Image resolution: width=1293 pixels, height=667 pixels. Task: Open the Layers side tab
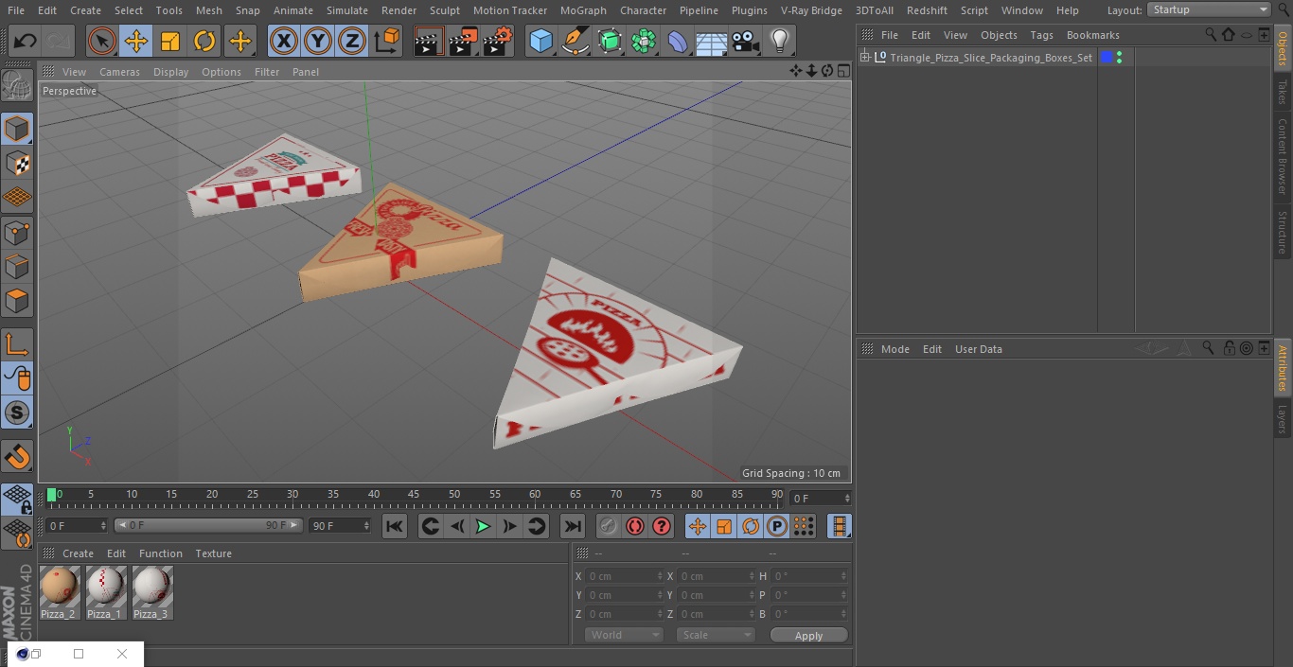1283,419
